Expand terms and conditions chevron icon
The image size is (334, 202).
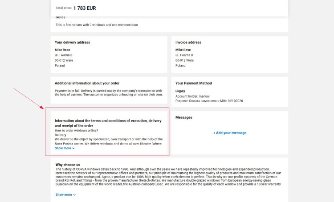(x=73, y=148)
